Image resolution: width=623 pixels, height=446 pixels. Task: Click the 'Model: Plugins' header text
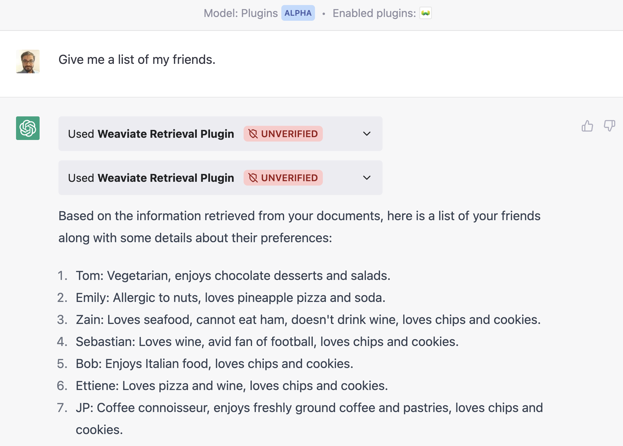[240, 13]
